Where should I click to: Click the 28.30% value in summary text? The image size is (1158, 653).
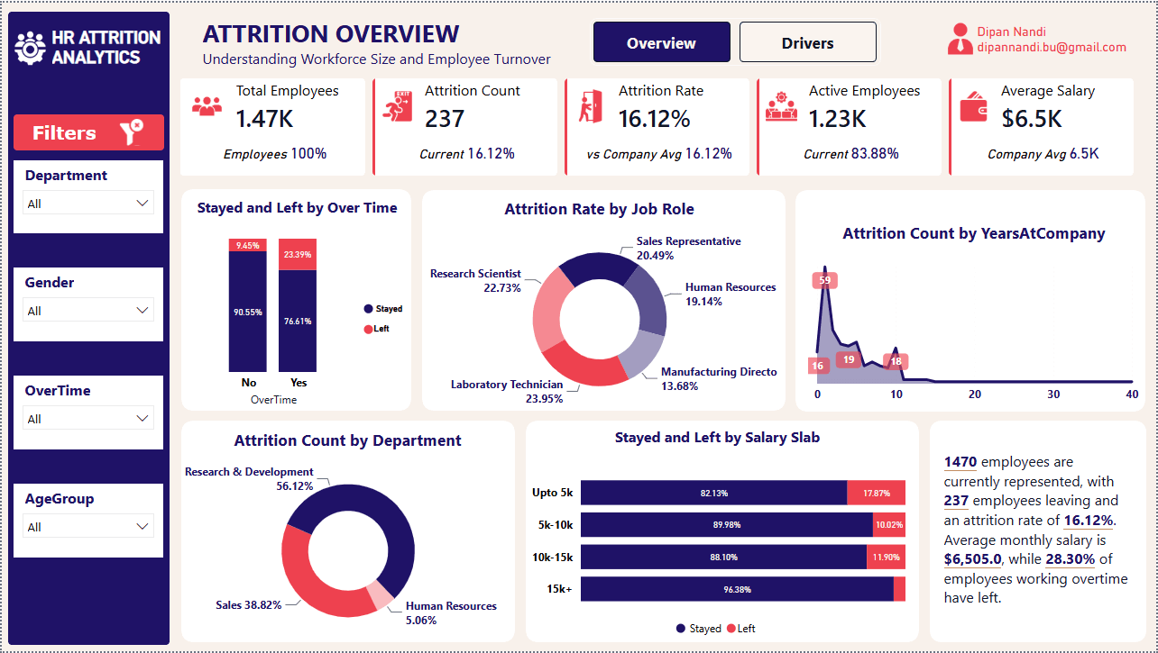tap(1070, 559)
